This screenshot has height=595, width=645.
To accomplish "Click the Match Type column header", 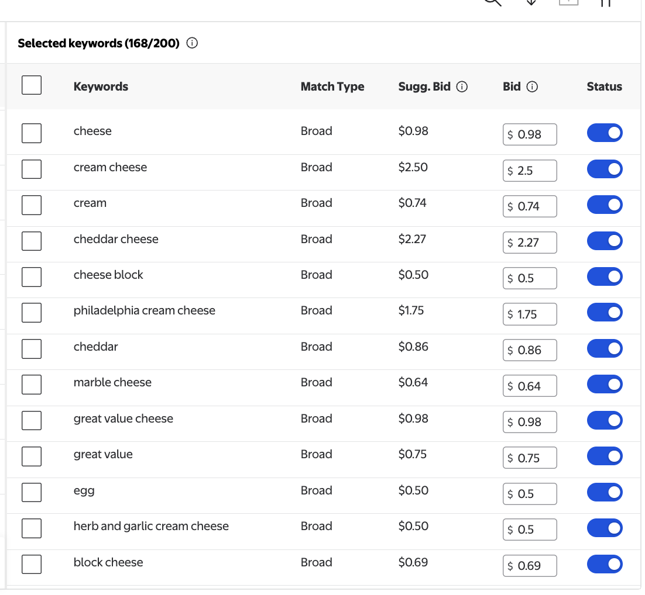I will (x=332, y=87).
